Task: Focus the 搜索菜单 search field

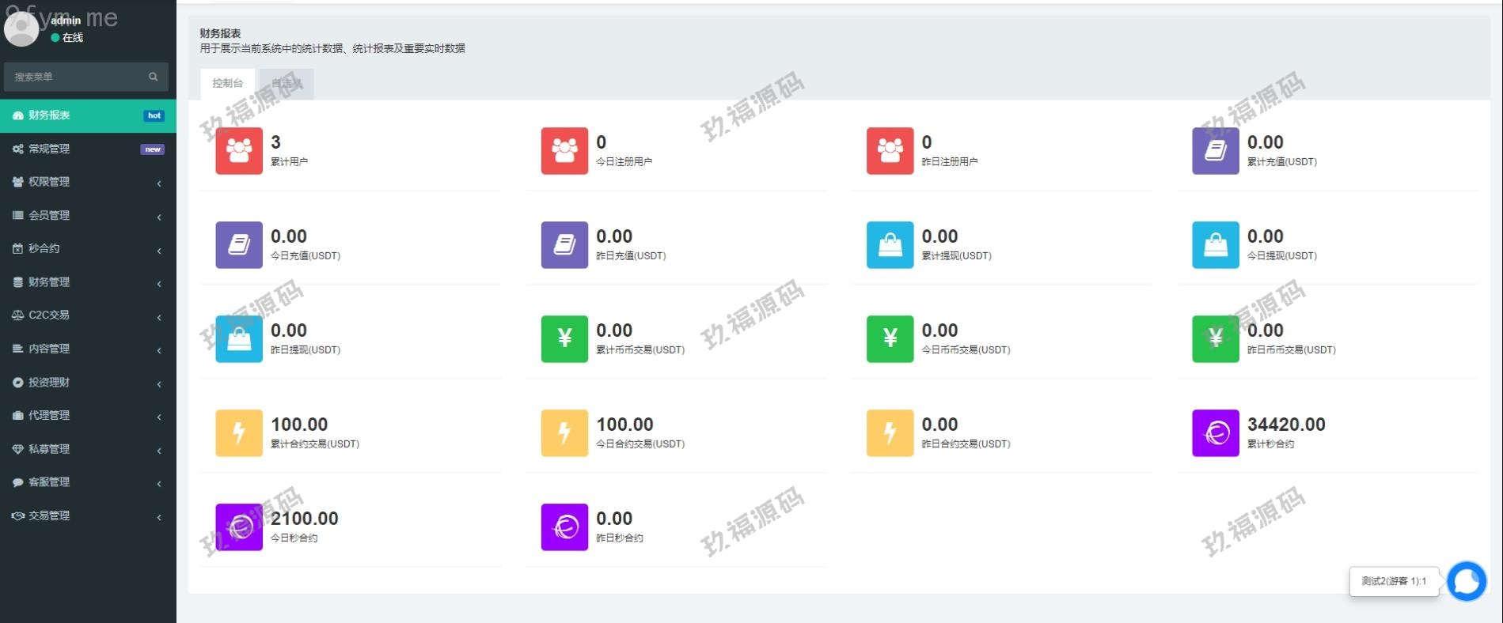Action: click(x=75, y=77)
